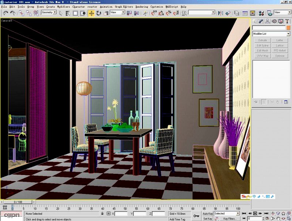Open the Rendering menu
This screenshot has height=221, width=292.
(x=142, y=7)
